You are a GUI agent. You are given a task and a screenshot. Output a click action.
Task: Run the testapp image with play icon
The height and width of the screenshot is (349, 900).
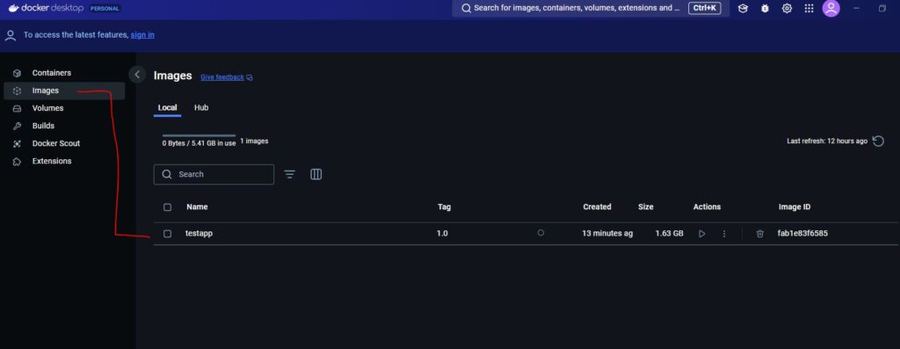point(701,234)
